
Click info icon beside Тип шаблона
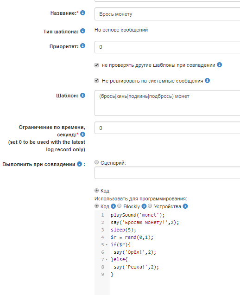(x=82, y=31)
